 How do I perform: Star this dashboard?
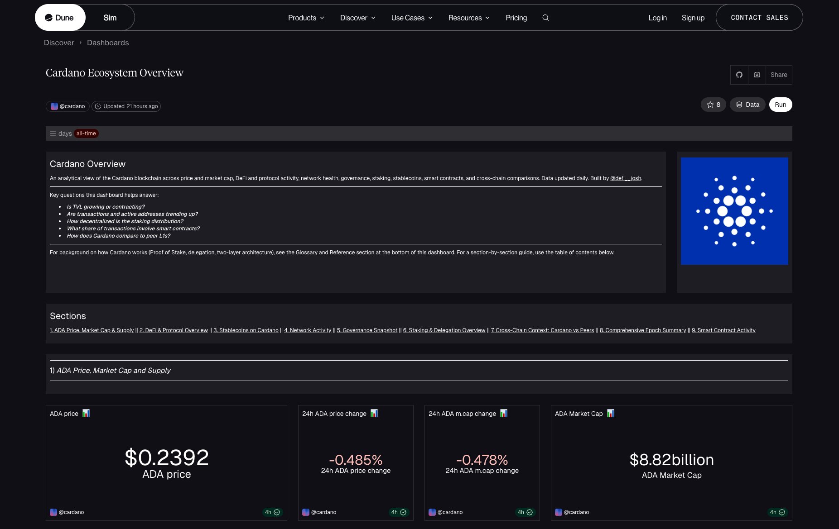coord(713,105)
